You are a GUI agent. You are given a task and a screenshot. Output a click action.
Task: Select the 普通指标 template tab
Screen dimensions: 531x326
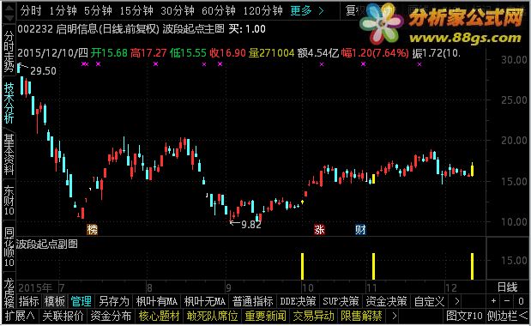click(x=252, y=301)
